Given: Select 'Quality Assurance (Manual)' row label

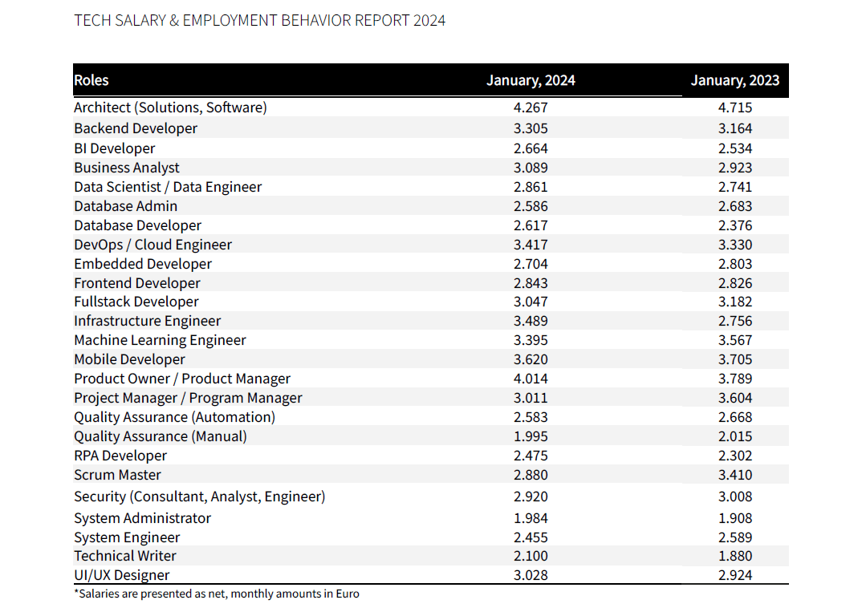Looking at the screenshot, I should 161,437.
